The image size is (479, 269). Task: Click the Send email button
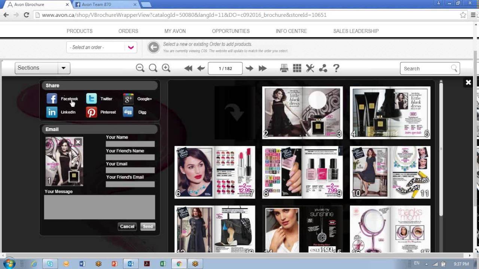[148, 226]
